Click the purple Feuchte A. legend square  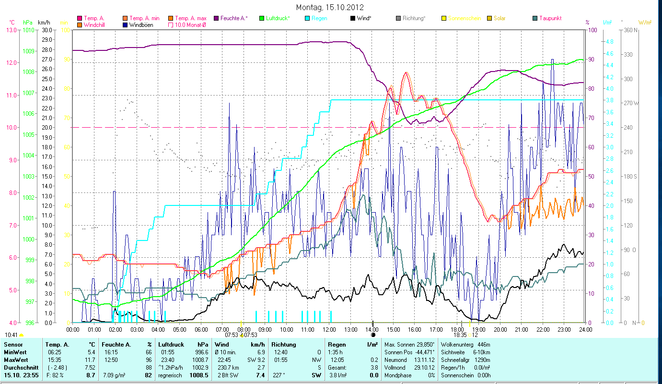click(x=217, y=19)
